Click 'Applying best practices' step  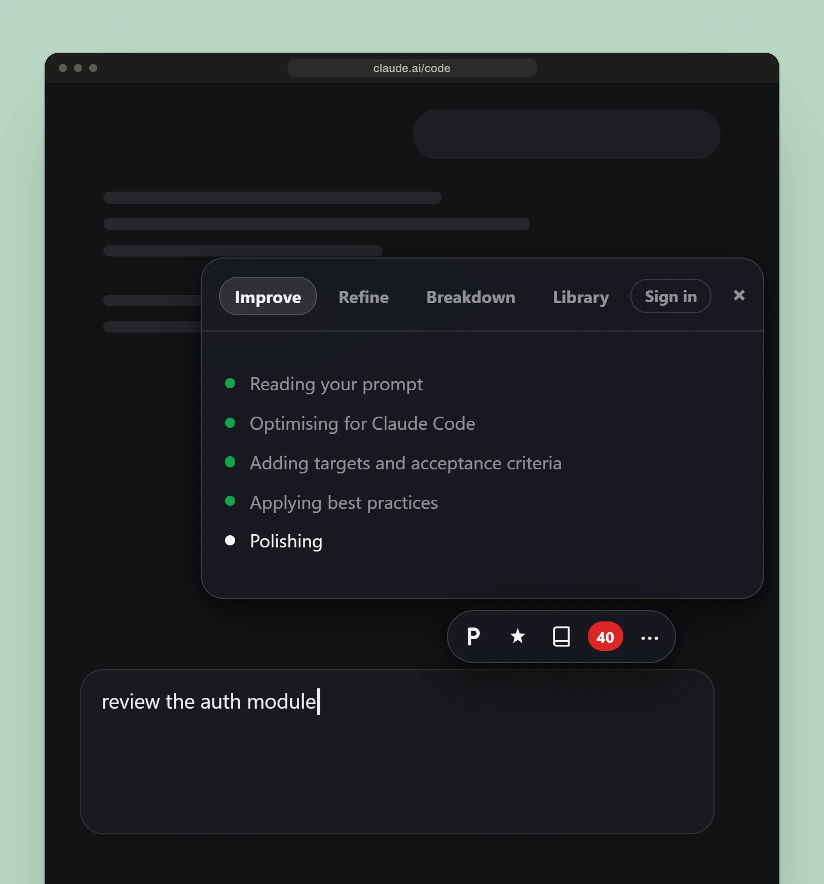click(x=344, y=503)
